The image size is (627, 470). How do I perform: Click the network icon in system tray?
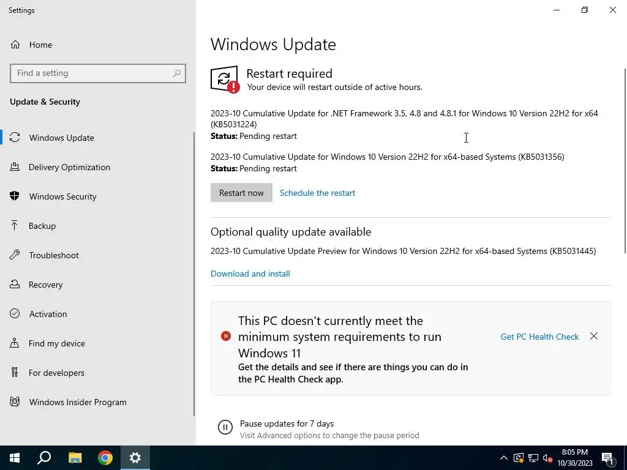pyautogui.click(x=533, y=458)
